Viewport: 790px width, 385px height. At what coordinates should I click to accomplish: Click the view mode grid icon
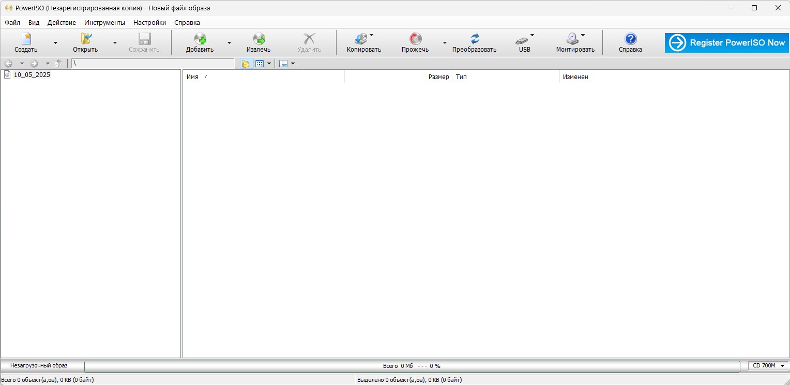click(x=260, y=64)
